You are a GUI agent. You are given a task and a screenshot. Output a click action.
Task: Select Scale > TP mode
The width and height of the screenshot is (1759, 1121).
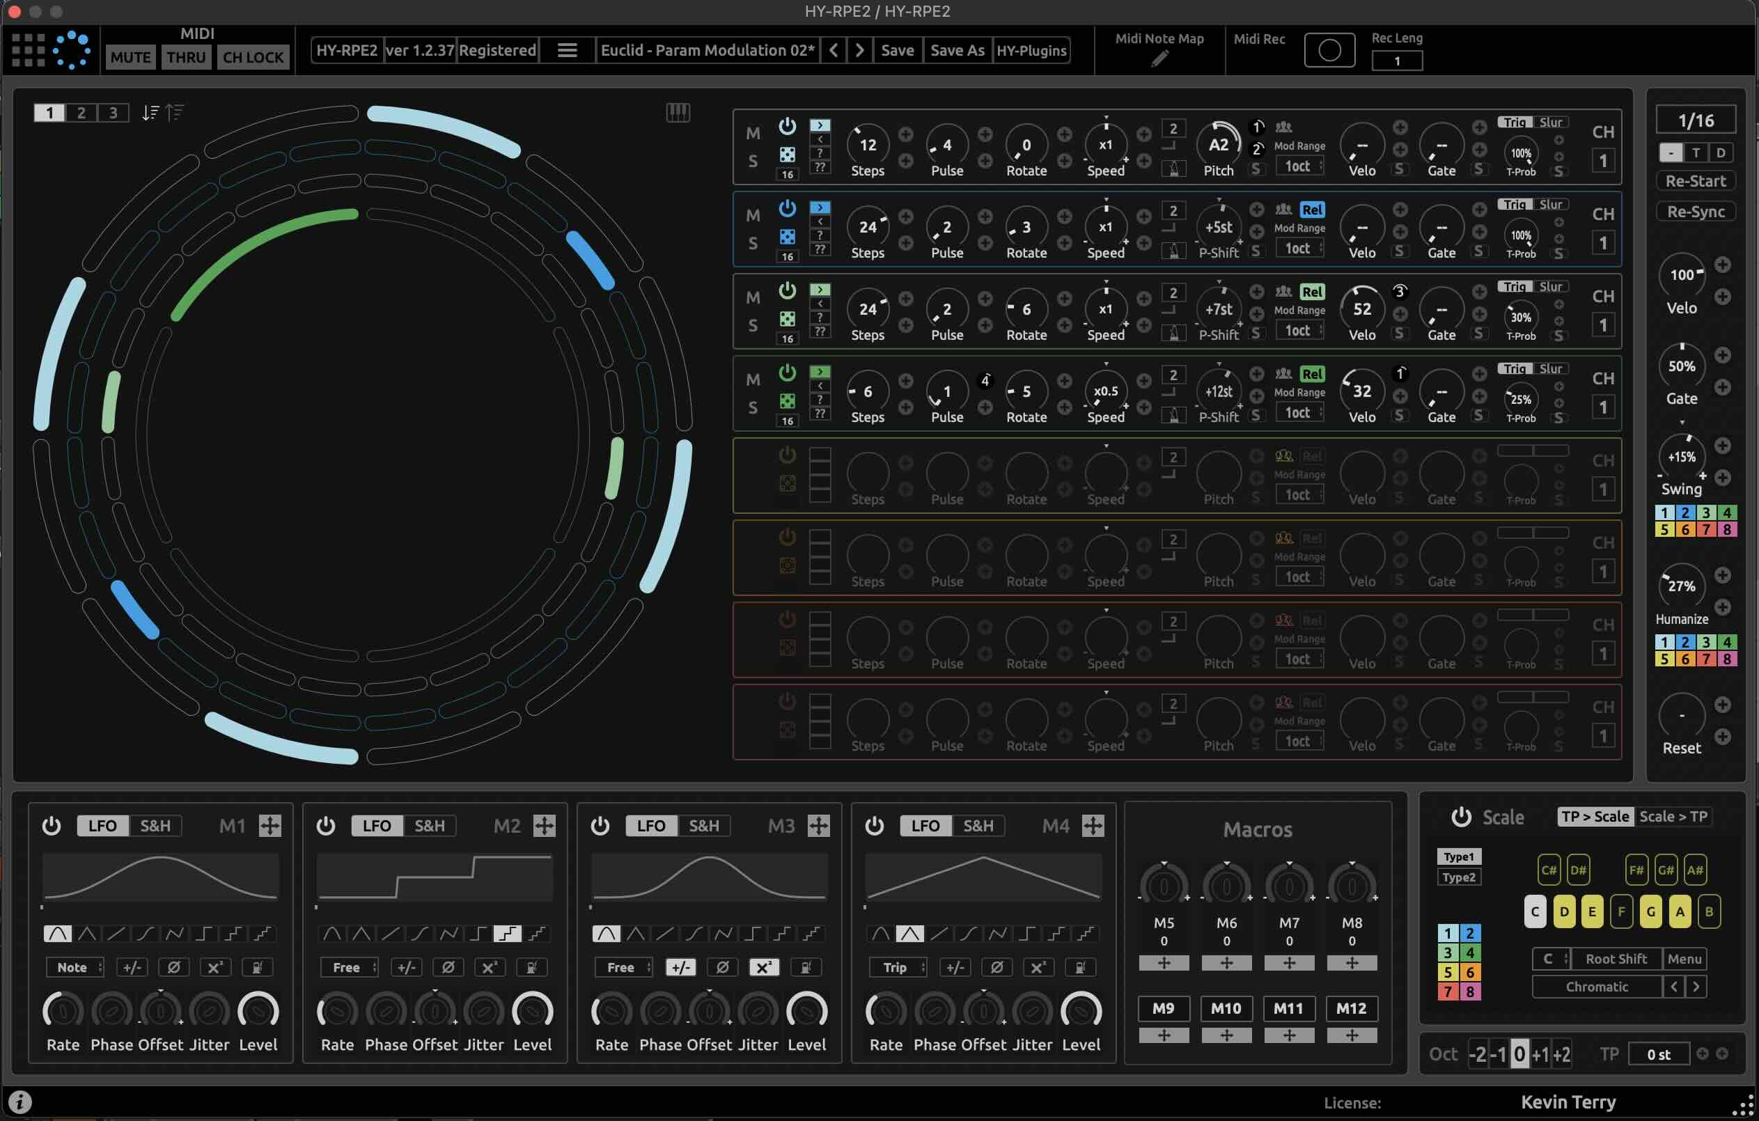tap(1673, 817)
